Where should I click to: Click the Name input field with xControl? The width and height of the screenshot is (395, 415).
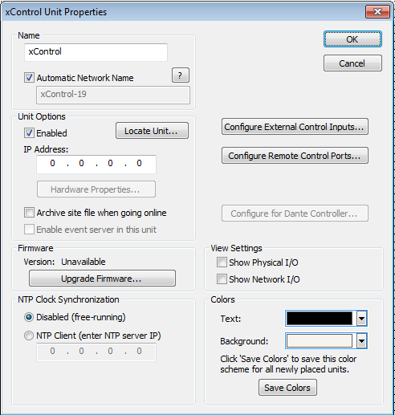(x=96, y=52)
